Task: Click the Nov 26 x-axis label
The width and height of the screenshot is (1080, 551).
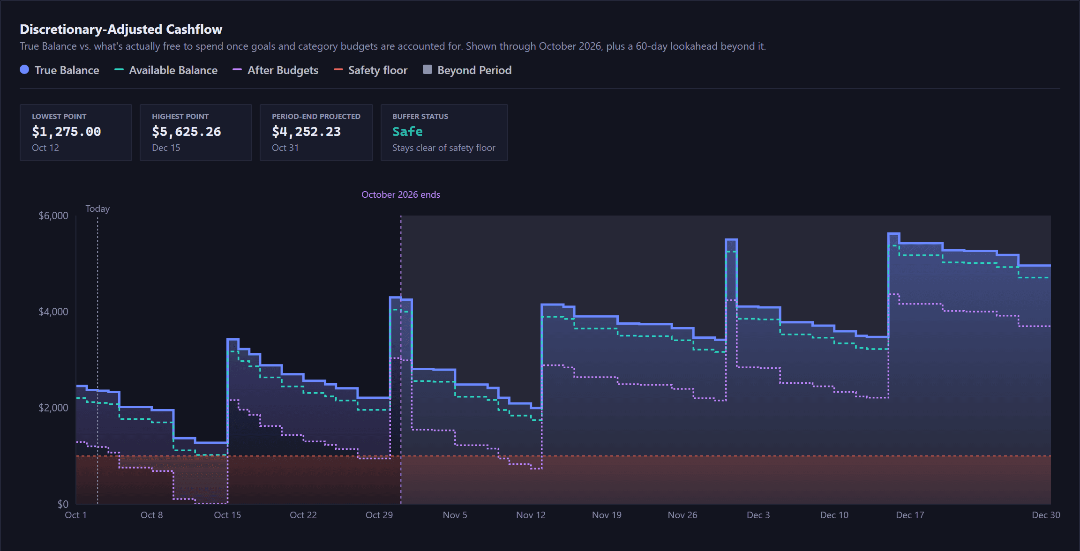Action: pos(682,515)
